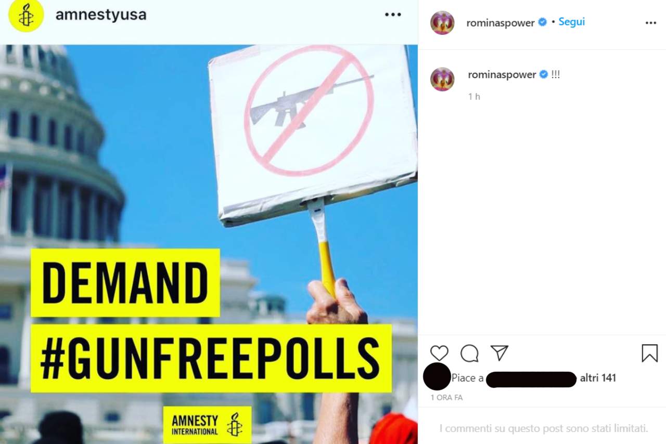
Task: View other likes via altri 141
Action: 598,378
